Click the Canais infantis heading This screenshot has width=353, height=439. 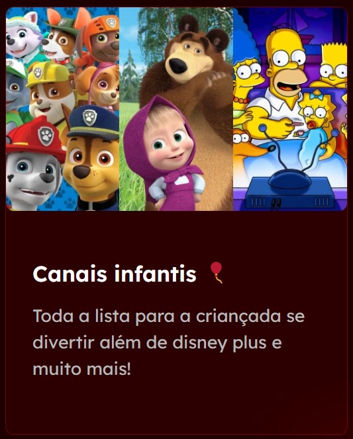(x=115, y=274)
